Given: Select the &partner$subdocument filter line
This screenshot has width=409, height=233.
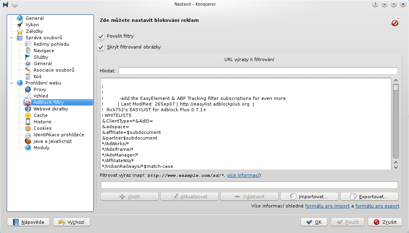Looking at the screenshot, I should point(130,138).
